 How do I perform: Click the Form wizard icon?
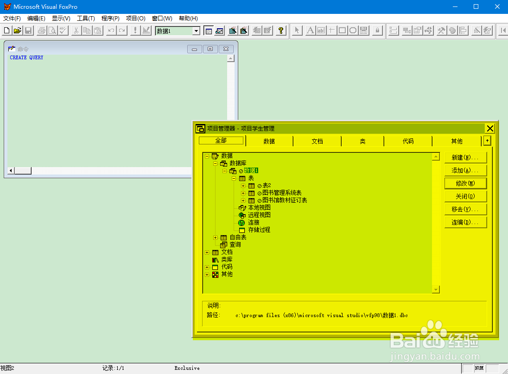[x=233, y=31]
